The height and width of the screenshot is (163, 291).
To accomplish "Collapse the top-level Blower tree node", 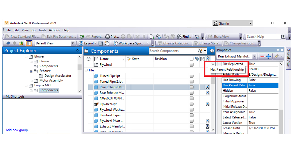I will tap(26, 57).
